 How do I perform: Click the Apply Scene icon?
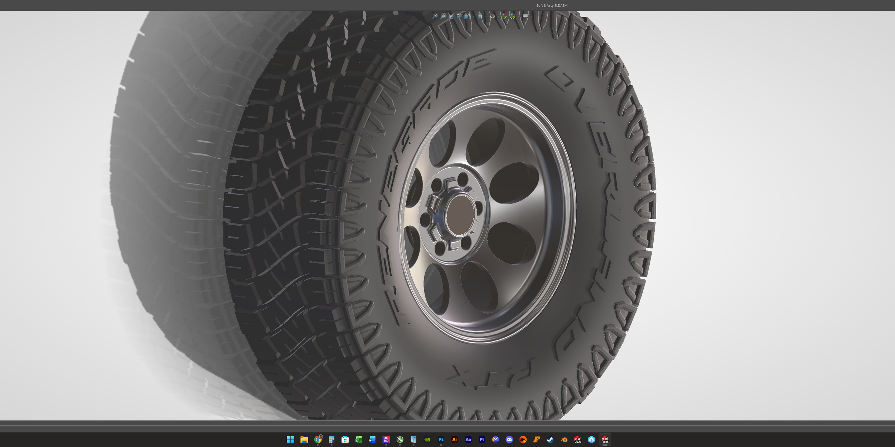pyautogui.click(x=513, y=16)
